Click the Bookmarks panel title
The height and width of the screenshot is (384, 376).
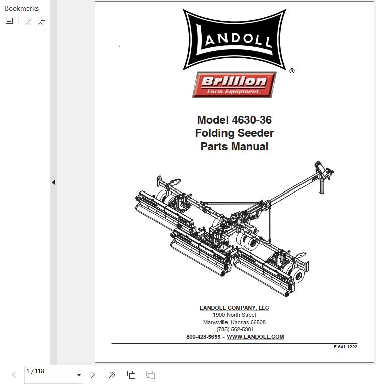pyautogui.click(x=22, y=9)
